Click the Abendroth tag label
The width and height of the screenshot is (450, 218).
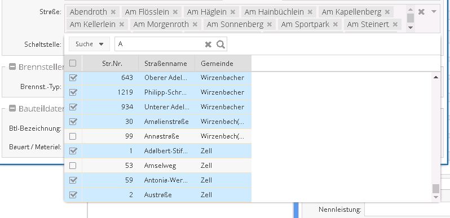[x=89, y=12]
